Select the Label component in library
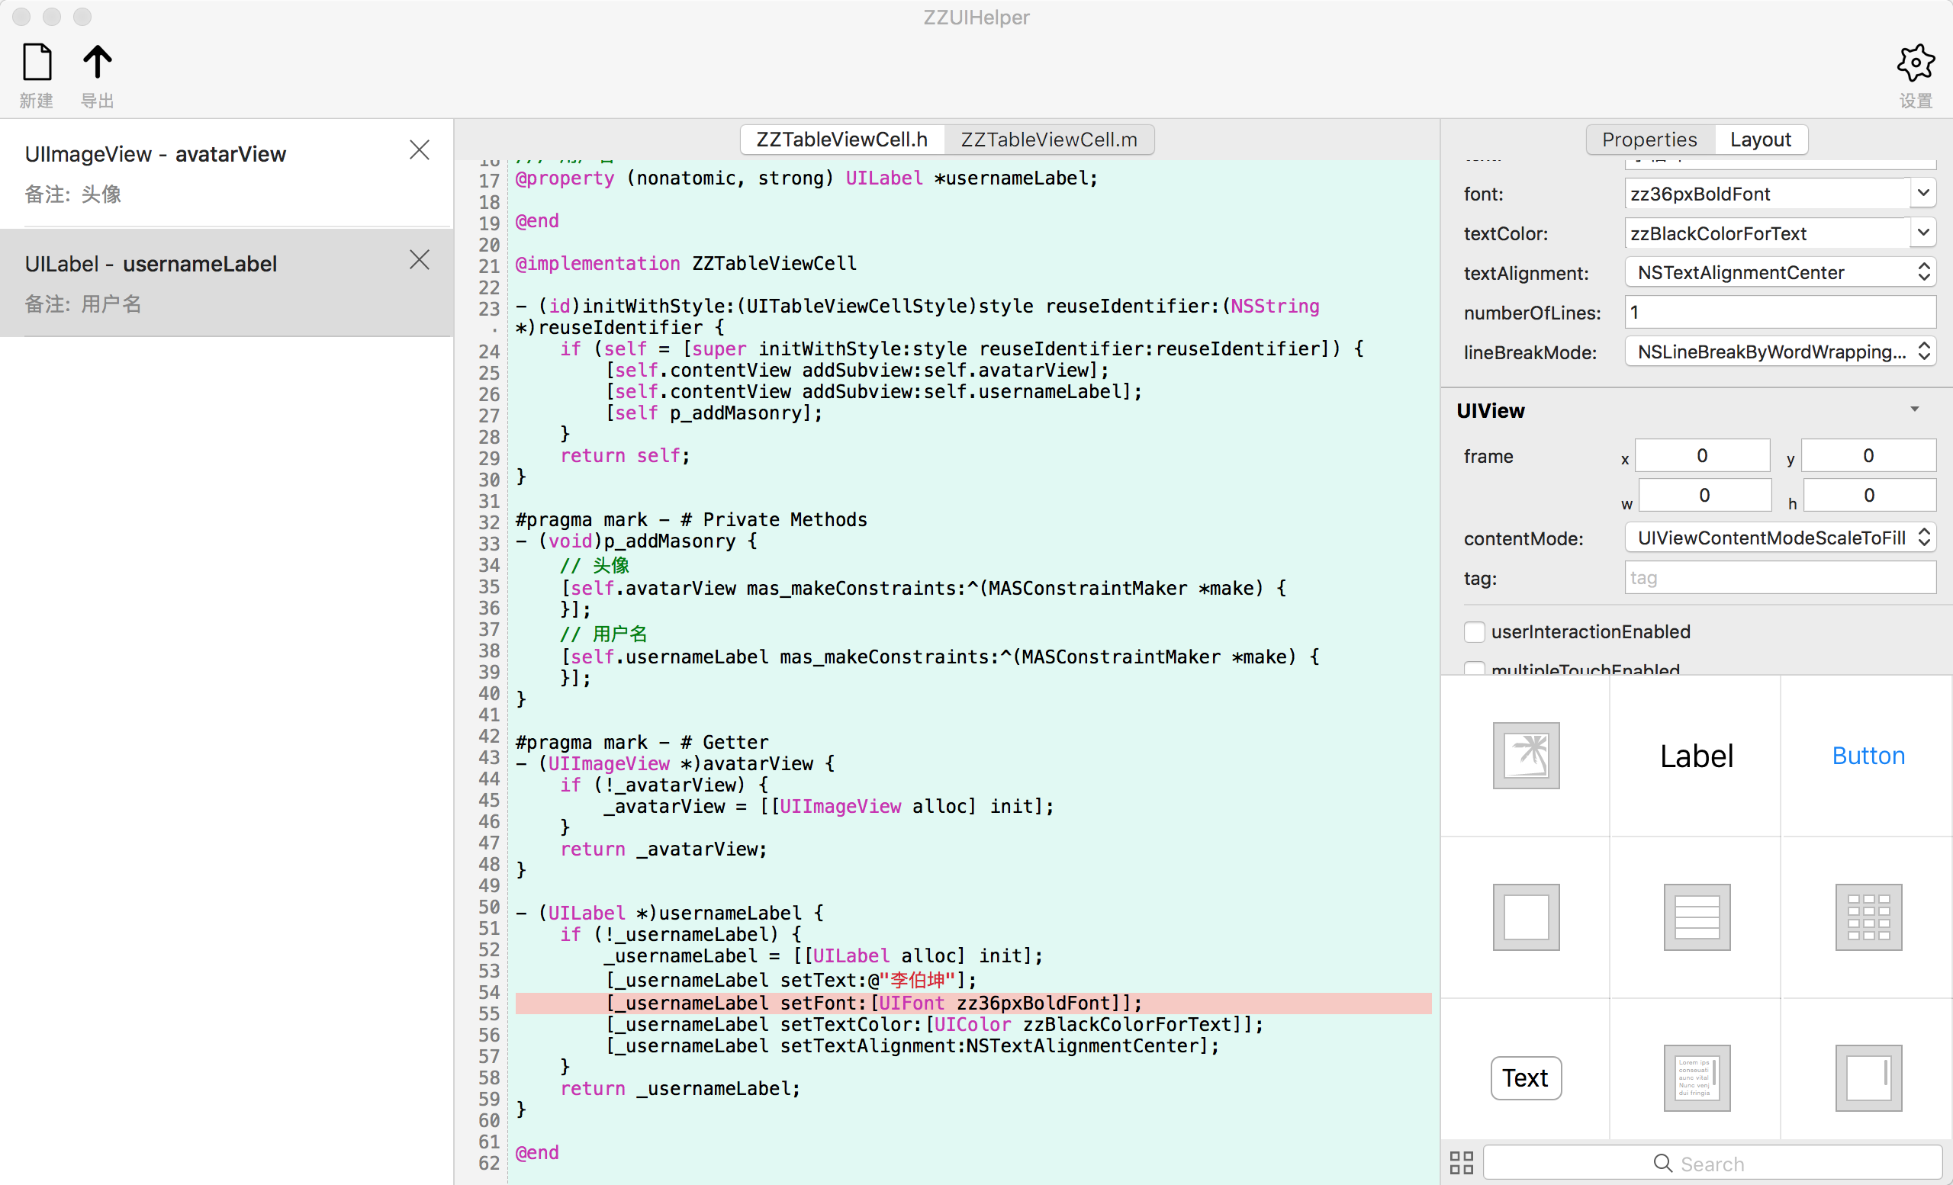This screenshot has width=1953, height=1185. pos(1696,756)
